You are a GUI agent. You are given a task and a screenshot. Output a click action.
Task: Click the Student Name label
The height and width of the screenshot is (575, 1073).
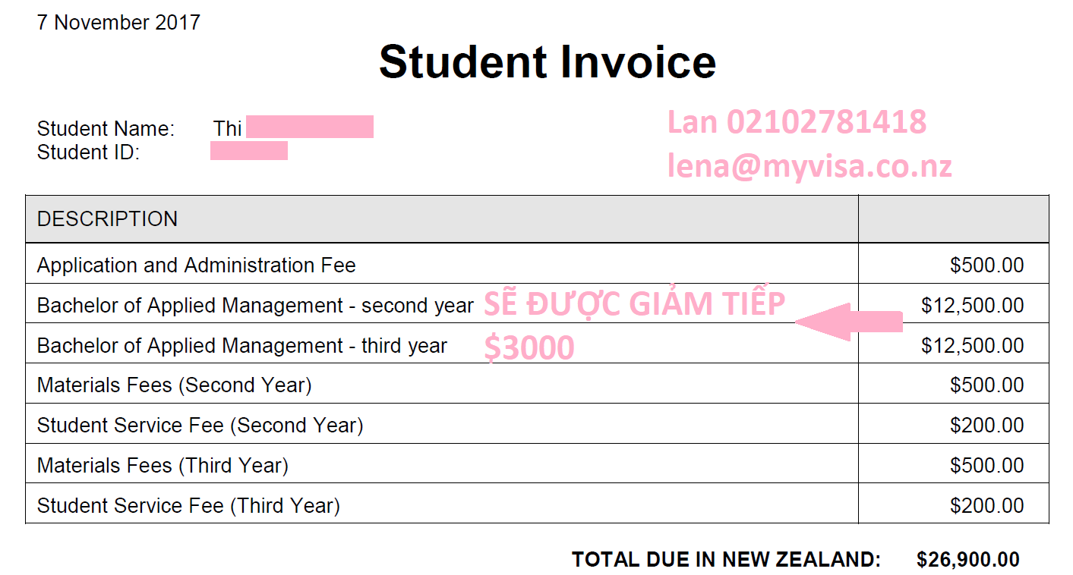[106, 129]
